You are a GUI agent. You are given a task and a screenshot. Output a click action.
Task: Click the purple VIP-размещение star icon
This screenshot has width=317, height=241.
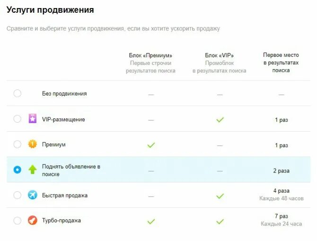[33, 118]
